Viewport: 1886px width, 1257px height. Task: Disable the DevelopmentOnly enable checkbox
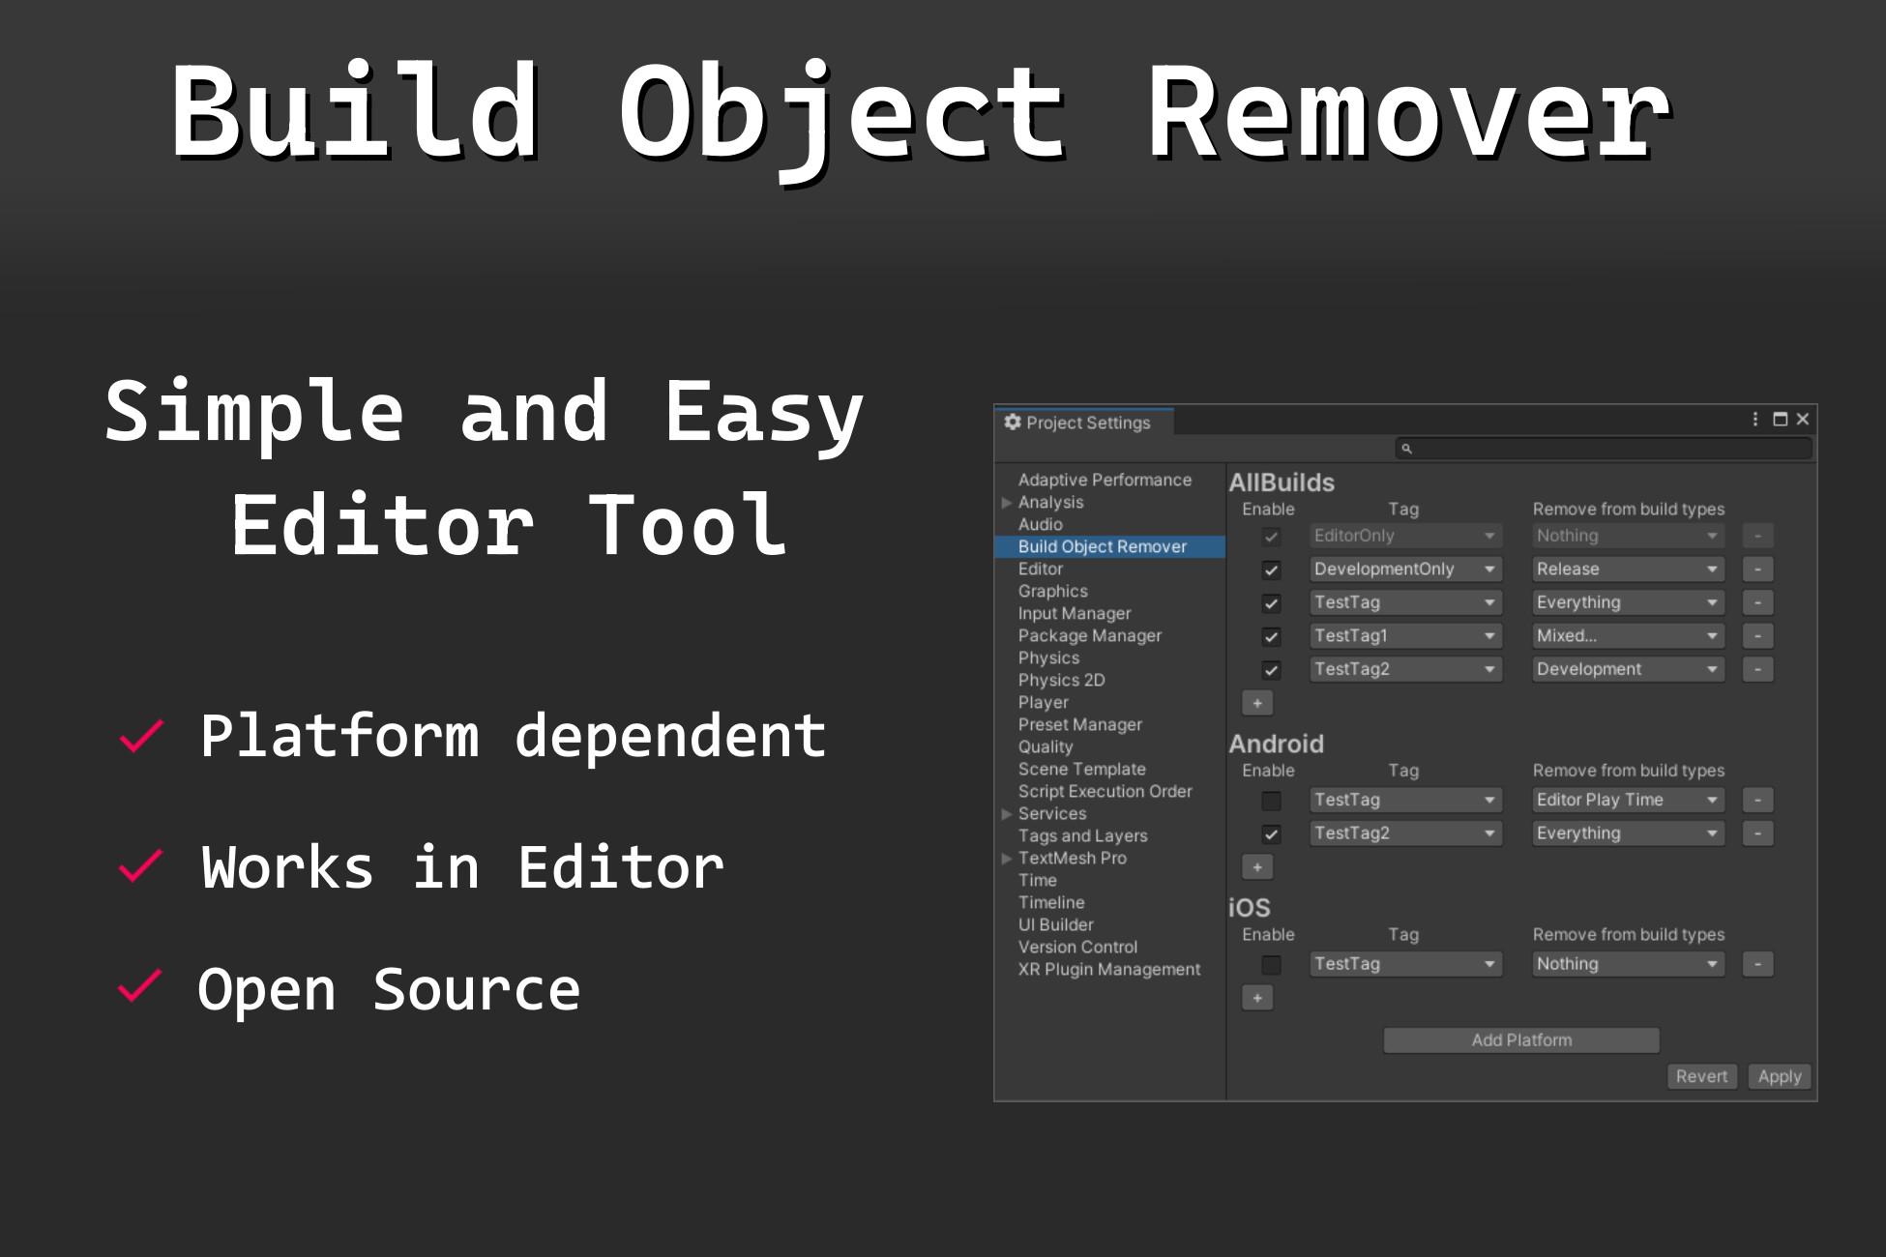pos(1271,570)
